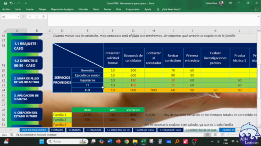261x146 pixels.
Task: Open the Programador ribbon tab
Action: click(133, 9)
